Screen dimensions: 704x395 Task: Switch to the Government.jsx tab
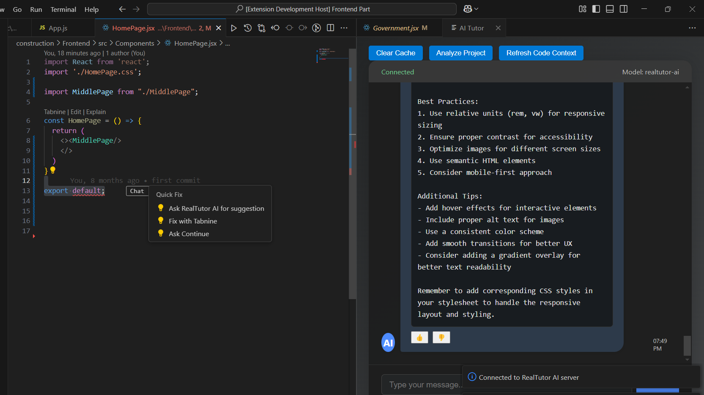point(395,28)
